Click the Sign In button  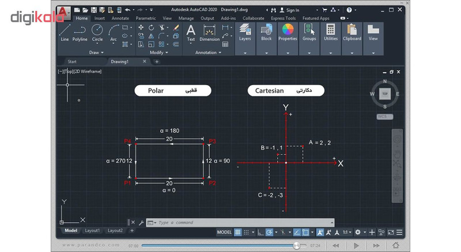(x=289, y=10)
